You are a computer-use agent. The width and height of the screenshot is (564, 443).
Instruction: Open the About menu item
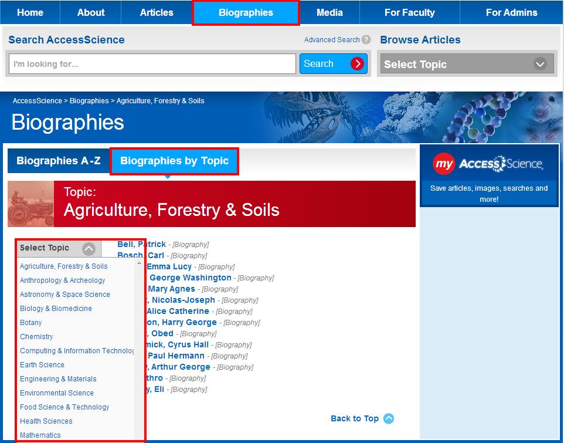tap(91, 12)
